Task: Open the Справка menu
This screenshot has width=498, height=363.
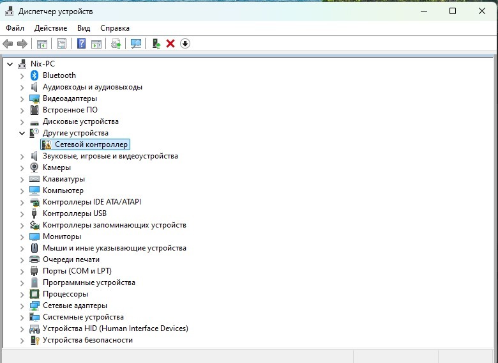Action: (115, 28)
